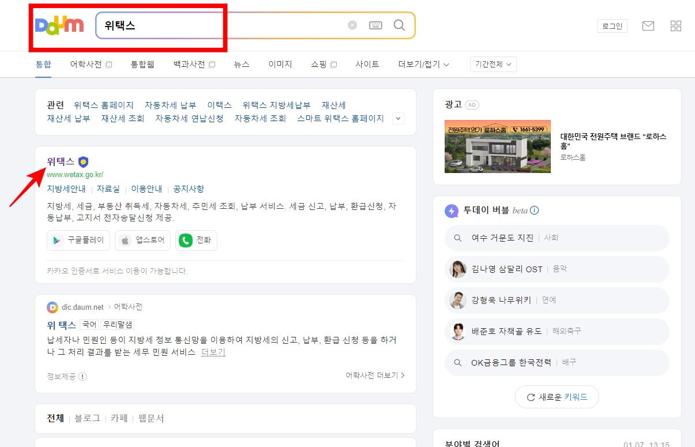Click the 정보제공 info icon

pos(82,376)
